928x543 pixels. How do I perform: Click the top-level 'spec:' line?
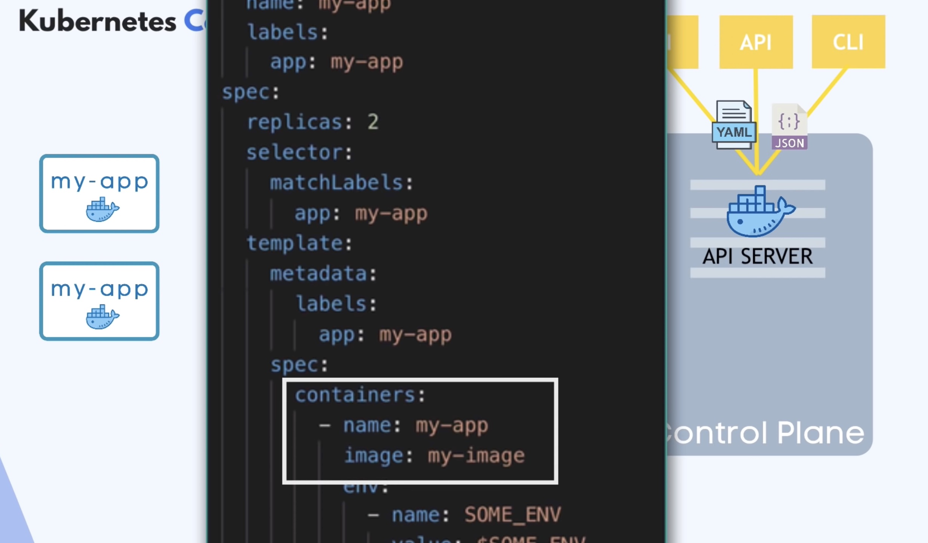(251, 92)
